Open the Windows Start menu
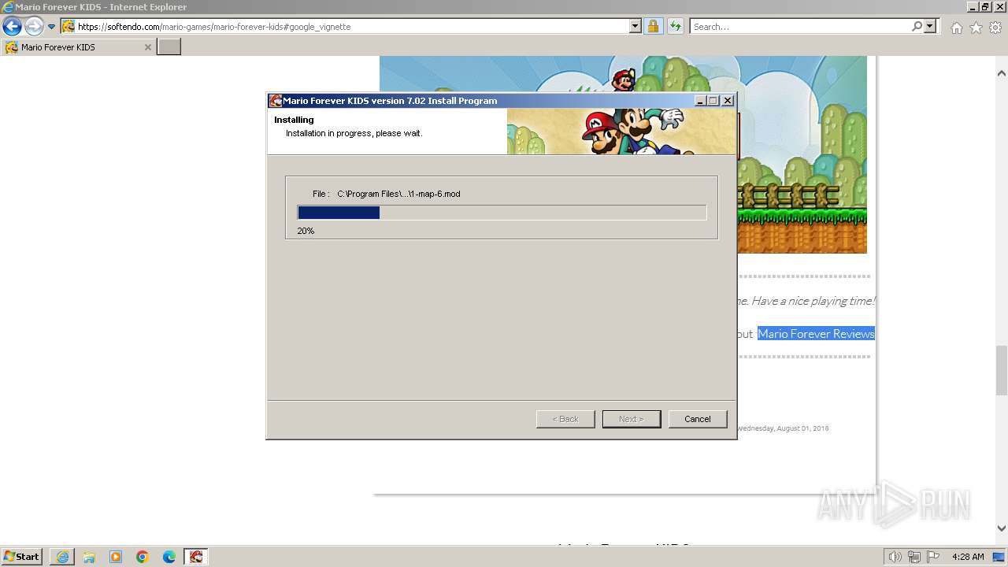This screenshot has width=1008, height=567. 22,556
